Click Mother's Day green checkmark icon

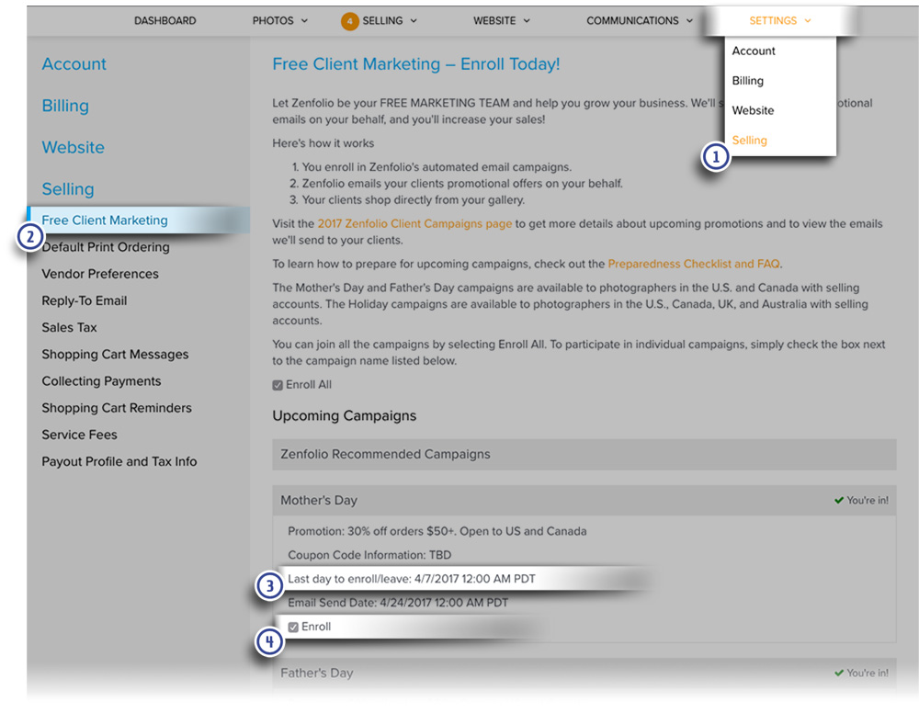(839, 501)
